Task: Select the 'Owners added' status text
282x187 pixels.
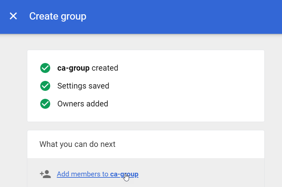Action: tap(83, 104)
